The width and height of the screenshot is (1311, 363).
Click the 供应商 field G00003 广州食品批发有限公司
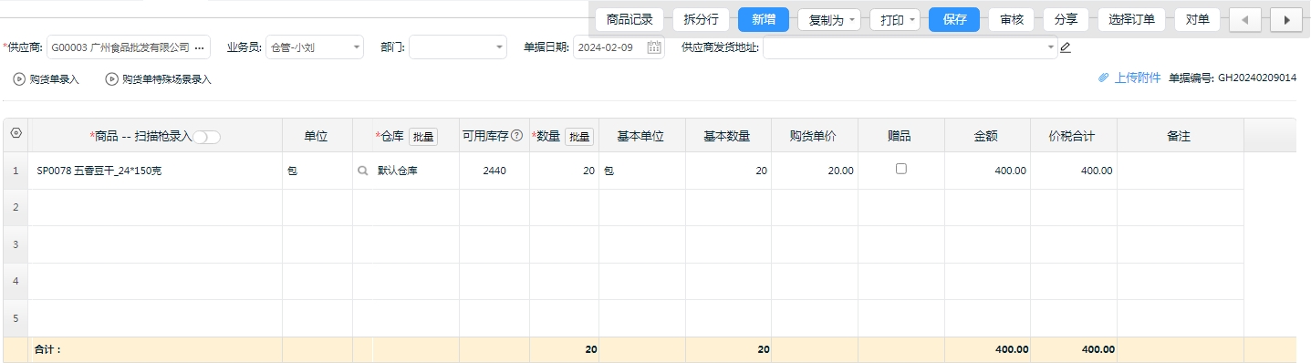(x=129, y=47)
